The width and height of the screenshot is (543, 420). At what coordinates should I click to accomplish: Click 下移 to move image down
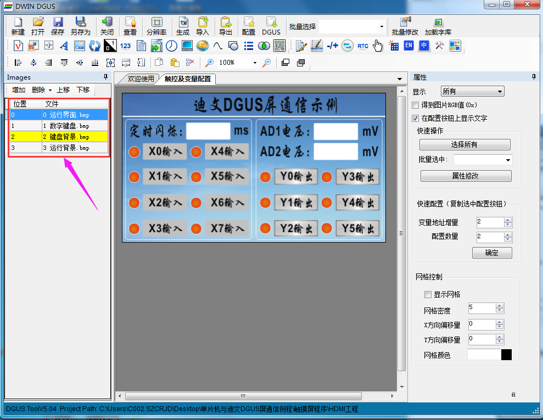83,90
